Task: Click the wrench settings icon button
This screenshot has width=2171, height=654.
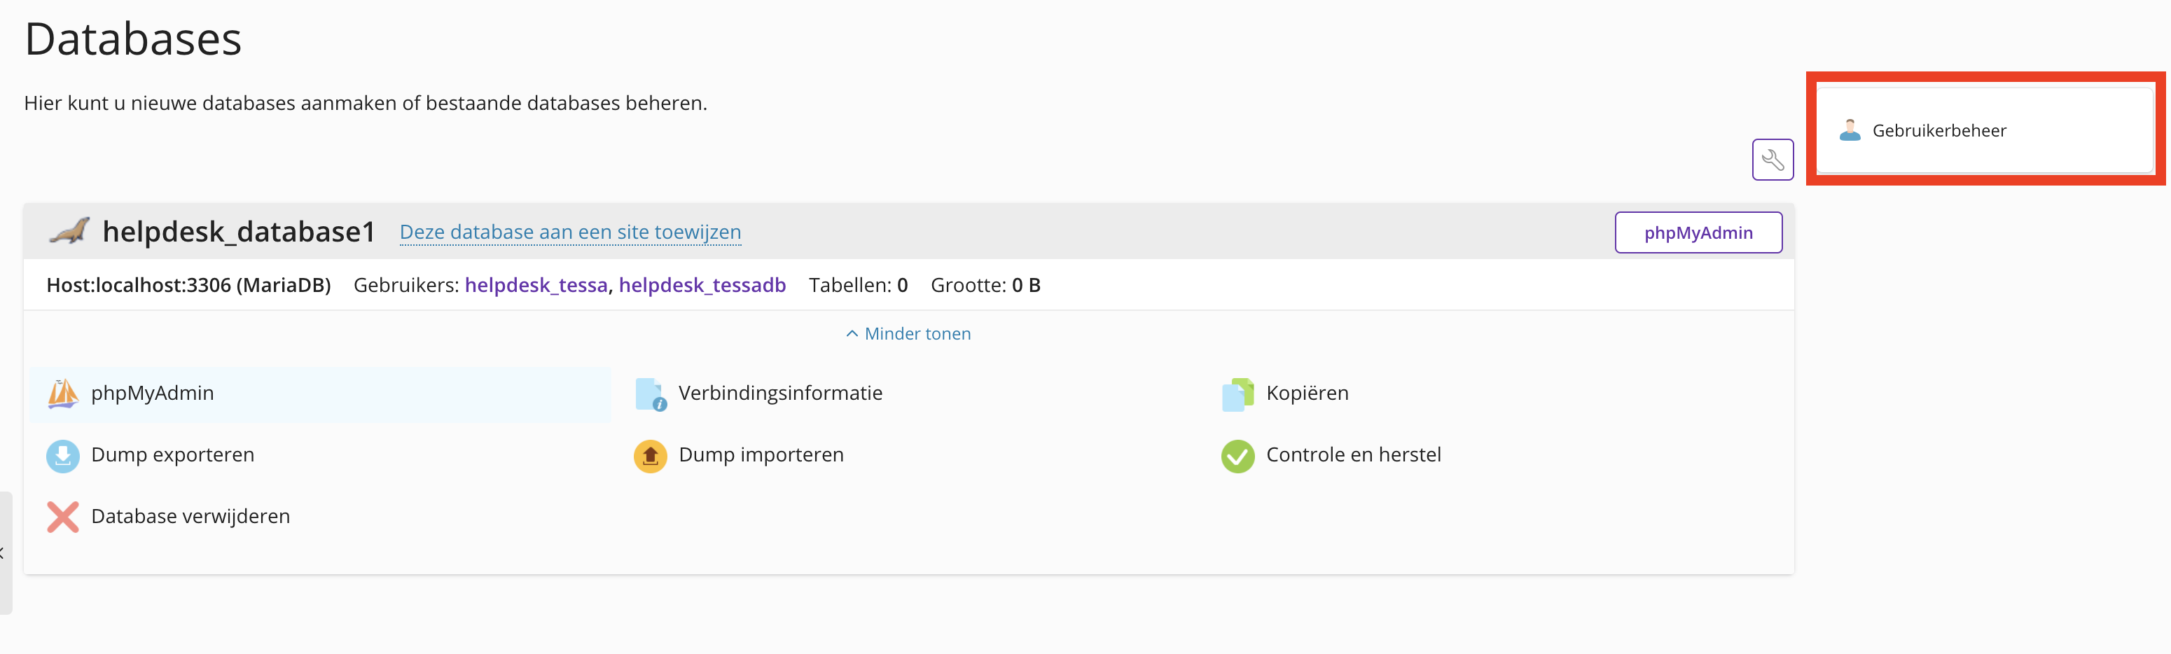Action: click(x=1773, y=159)
